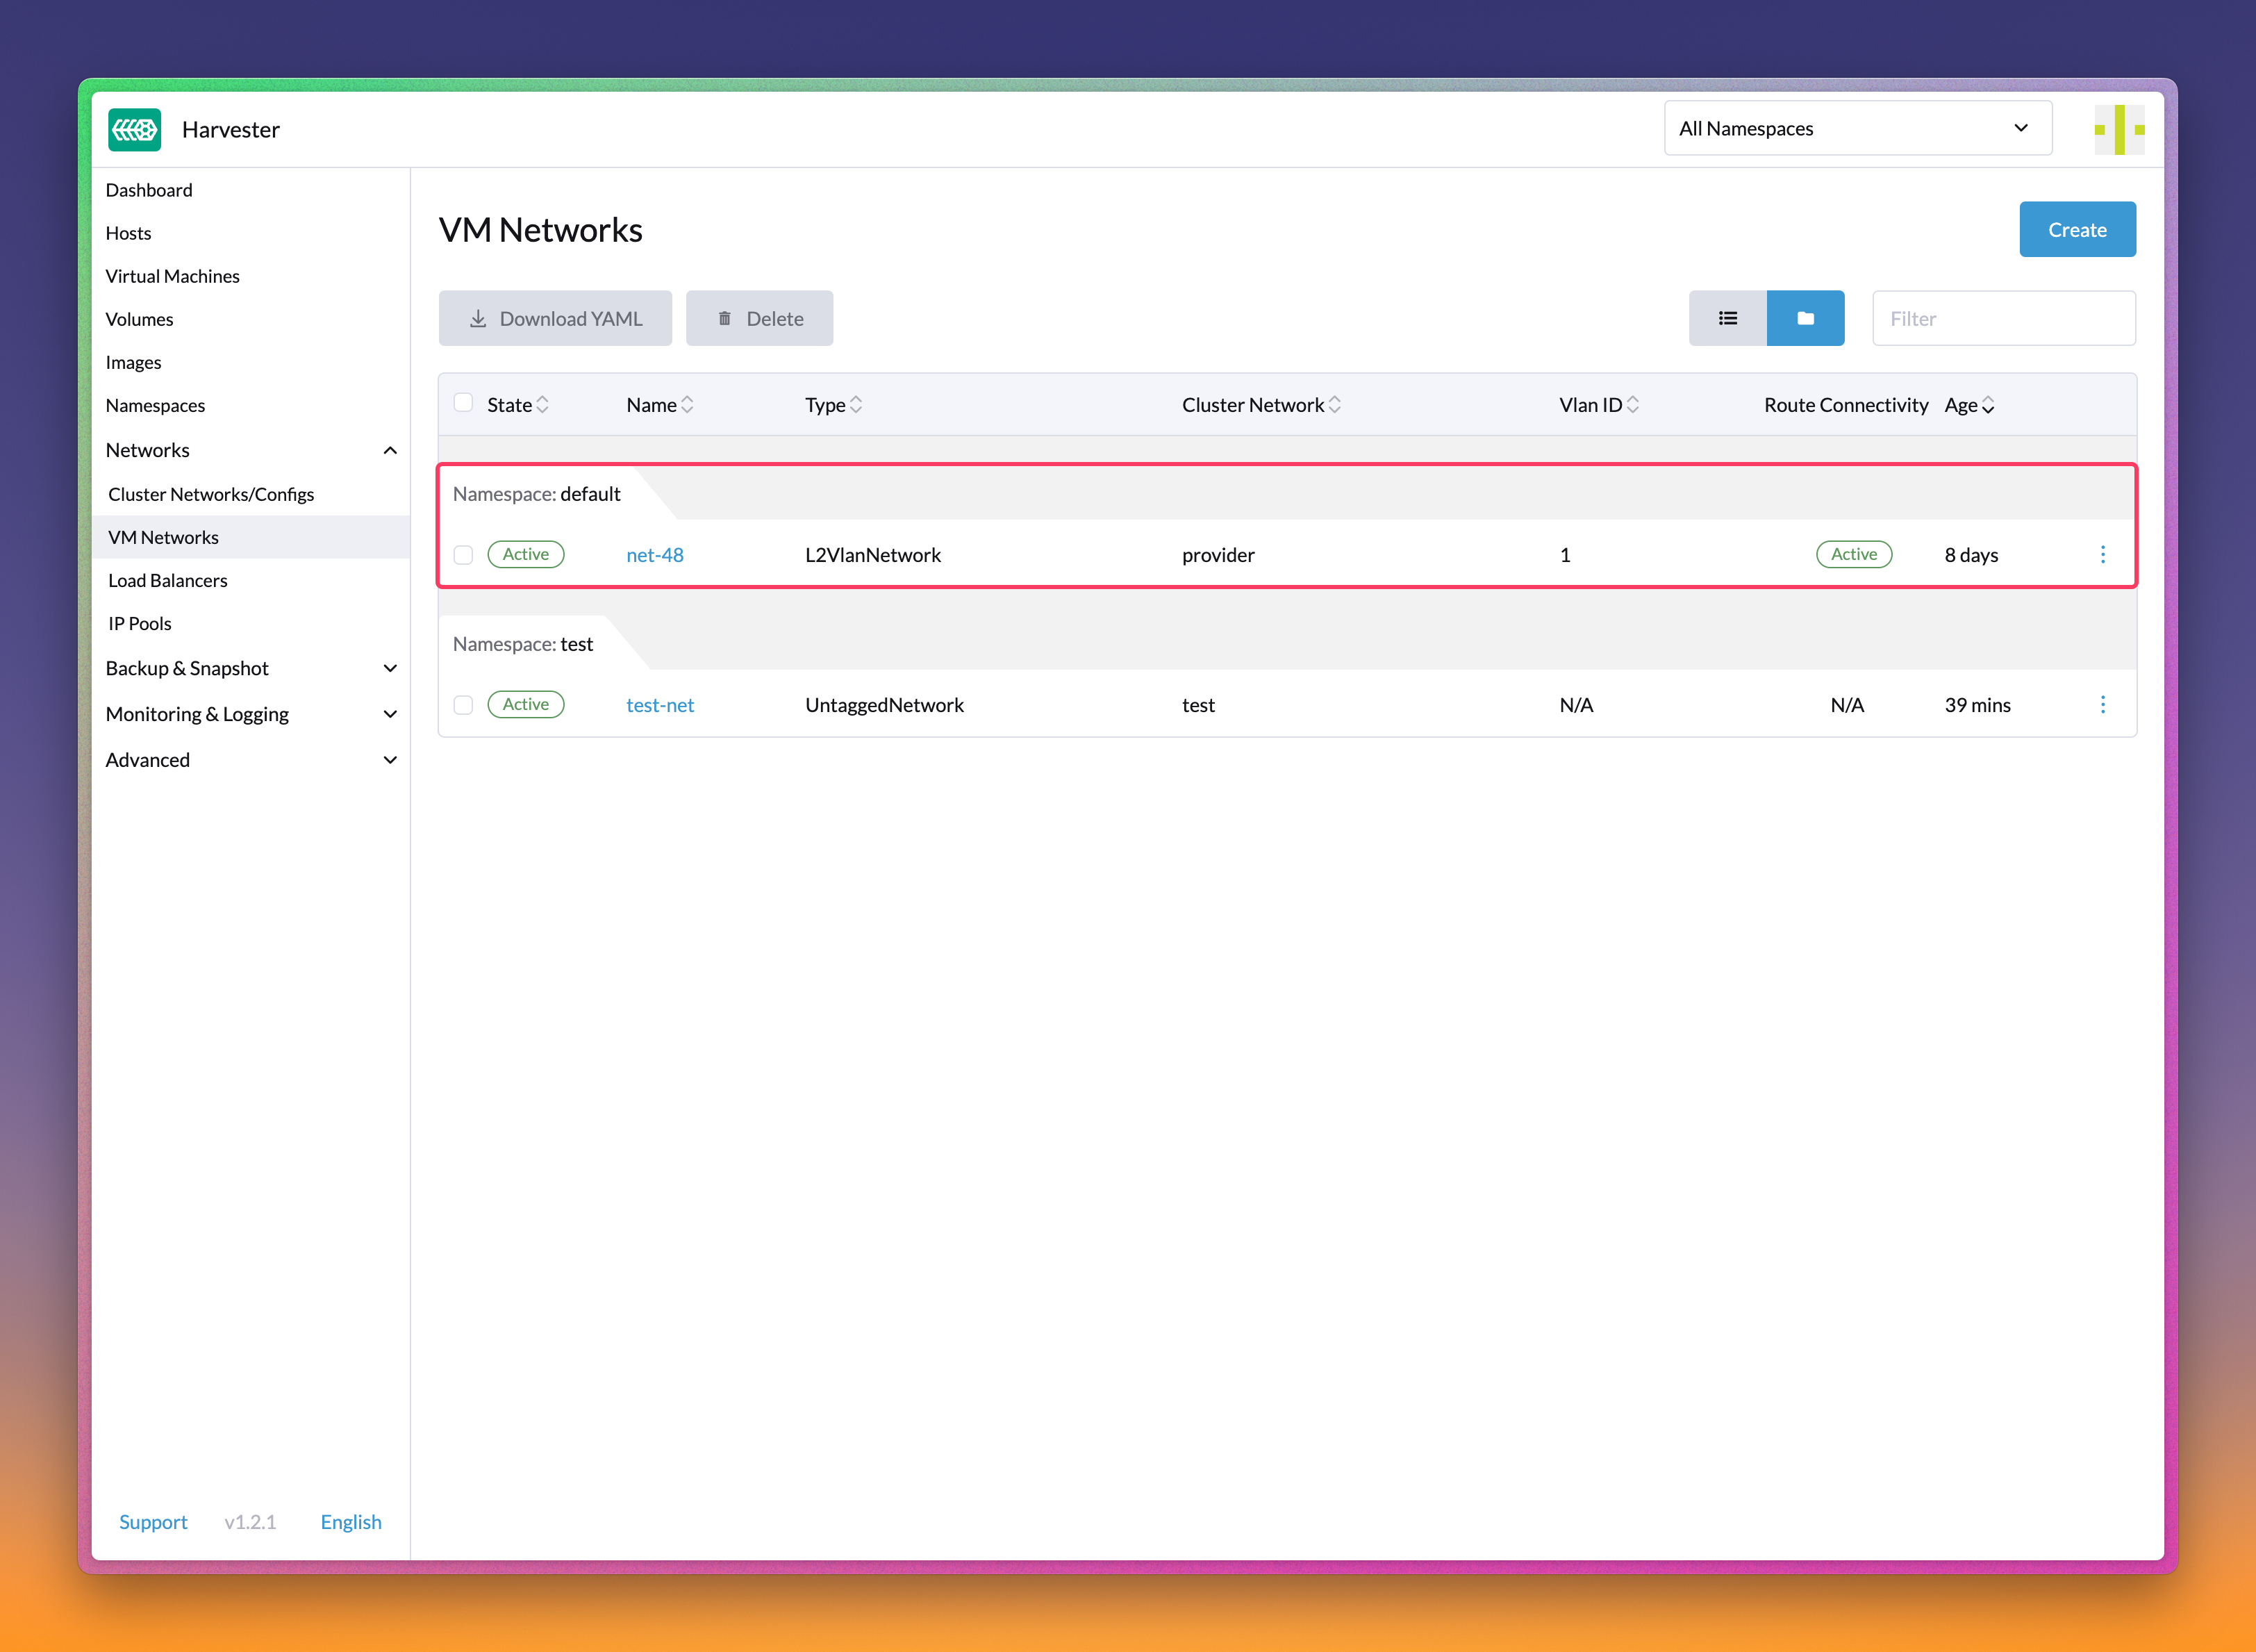Screen dimensions: 2256x1652
Task: Click the Harvester logo icon
Action: [134, 129]
